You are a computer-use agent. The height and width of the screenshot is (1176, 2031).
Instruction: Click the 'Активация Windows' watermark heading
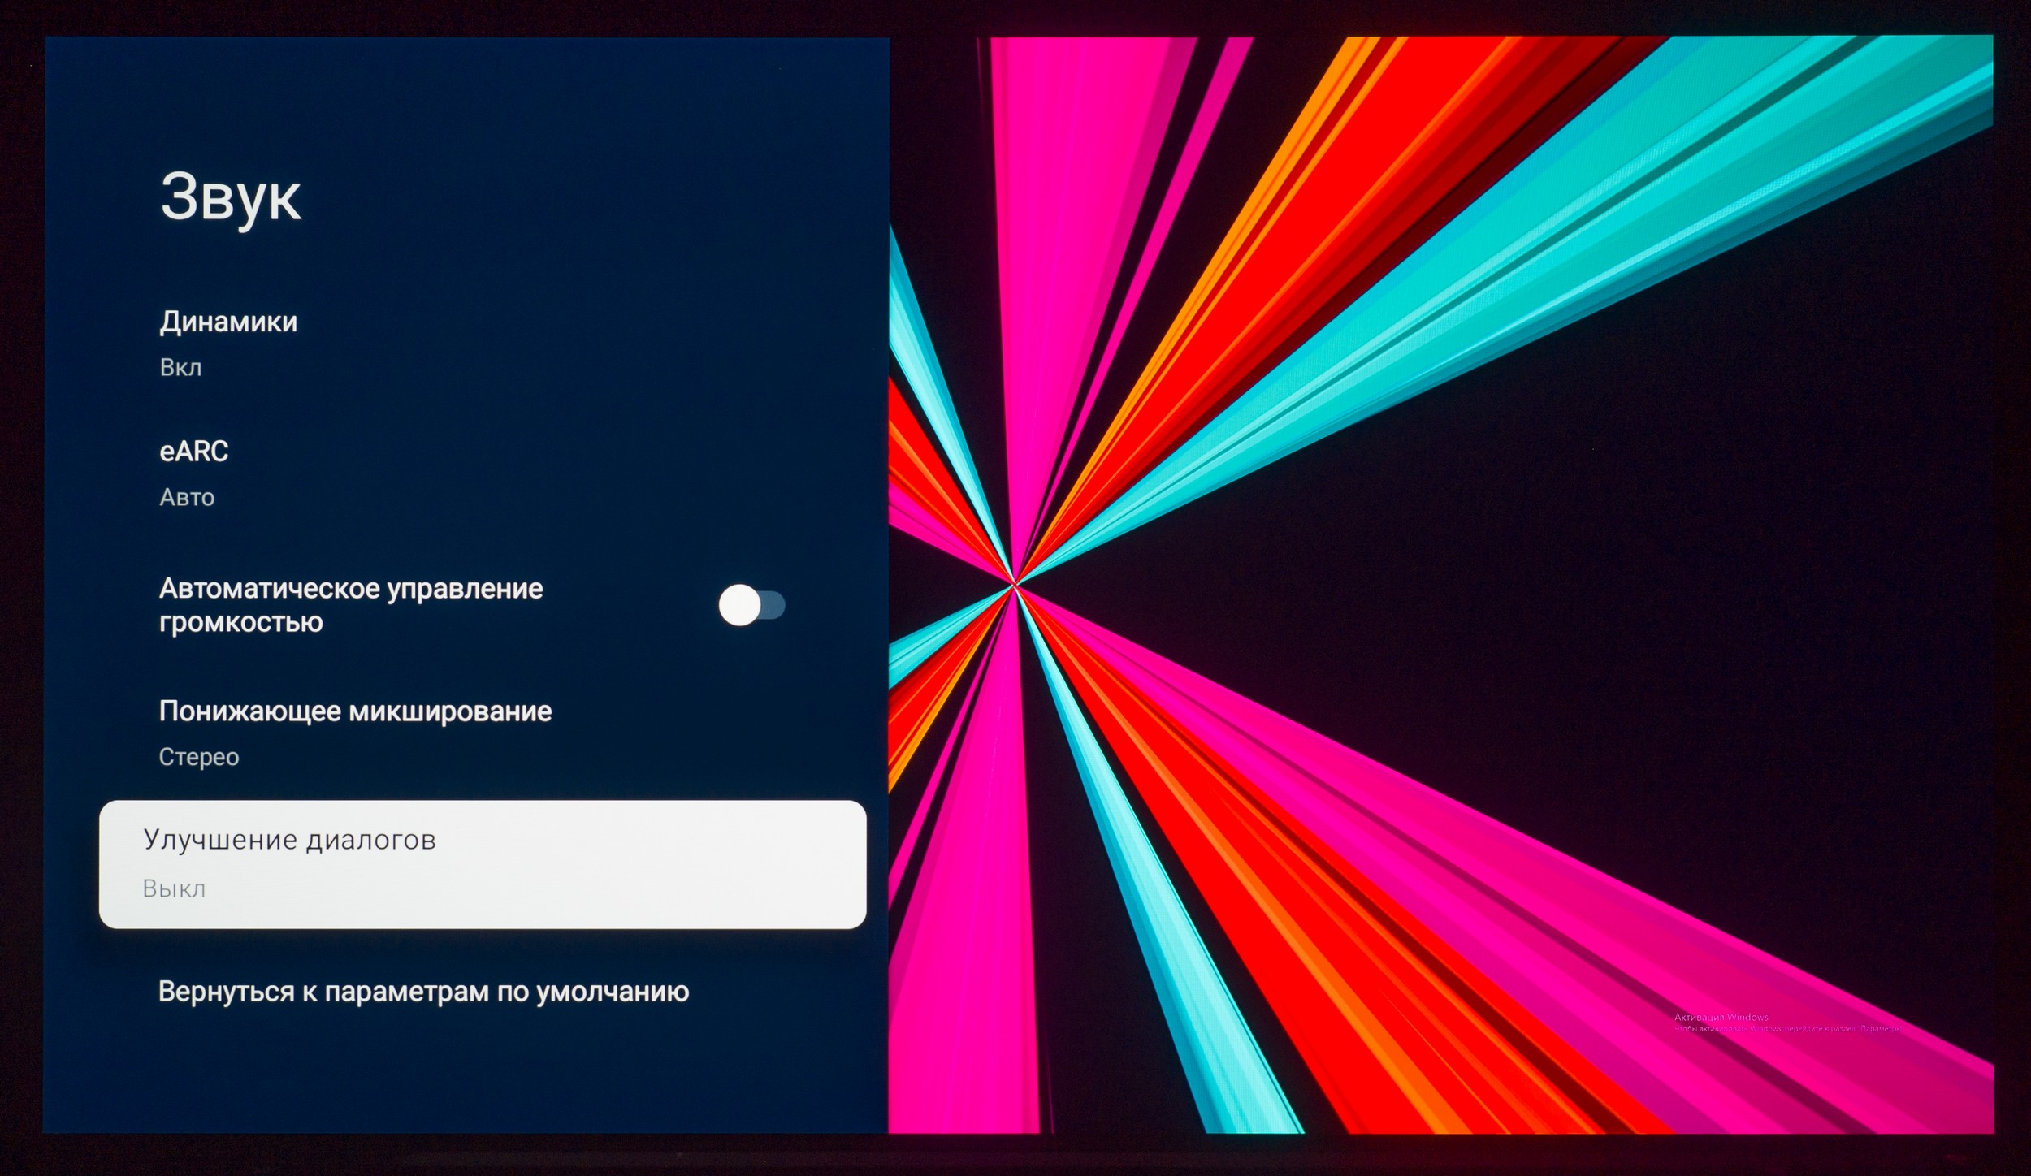tap(1721, 1017)
